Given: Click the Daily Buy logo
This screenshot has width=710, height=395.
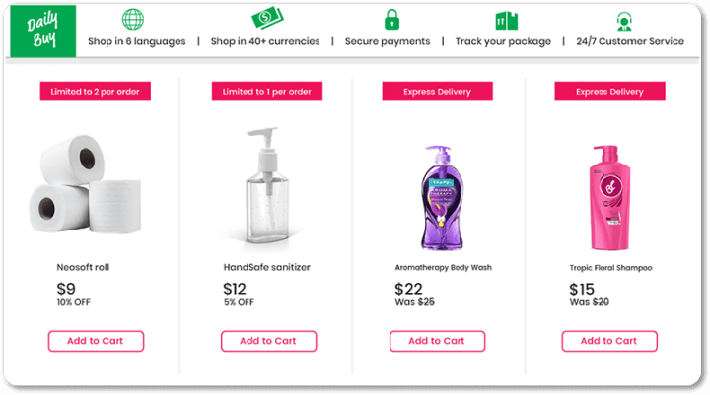Looking at the screenshot, I should click(x=42, y=33).
